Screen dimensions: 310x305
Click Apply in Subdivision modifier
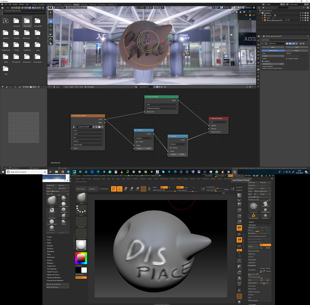point(273,47)
